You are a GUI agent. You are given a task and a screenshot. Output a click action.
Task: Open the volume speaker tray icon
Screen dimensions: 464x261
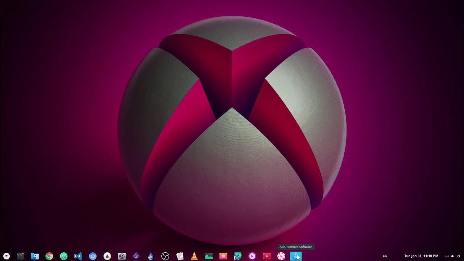coord(453,256)
